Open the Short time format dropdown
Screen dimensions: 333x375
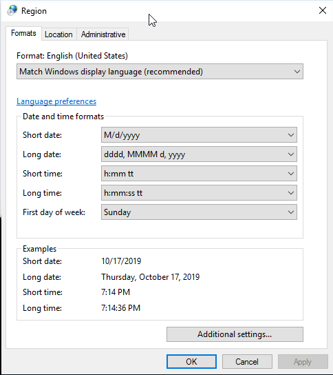199,174
